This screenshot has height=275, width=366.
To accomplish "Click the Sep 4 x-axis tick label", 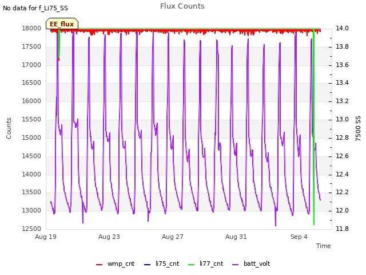I will pos(299,237).
